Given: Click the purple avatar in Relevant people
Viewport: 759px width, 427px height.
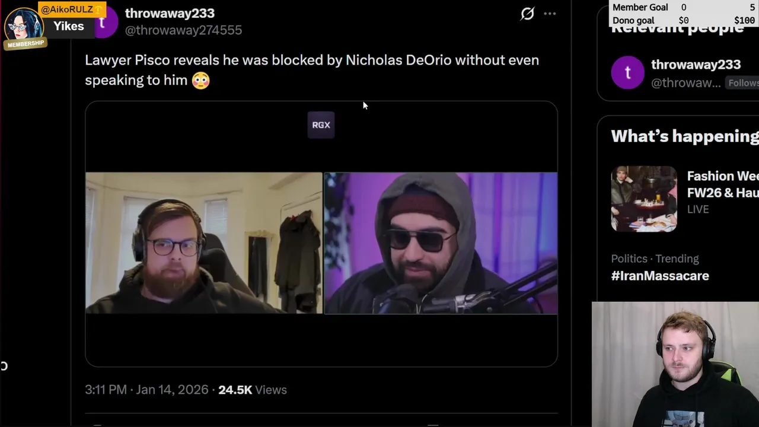Looking at the screenshot, I should (627, 72).
